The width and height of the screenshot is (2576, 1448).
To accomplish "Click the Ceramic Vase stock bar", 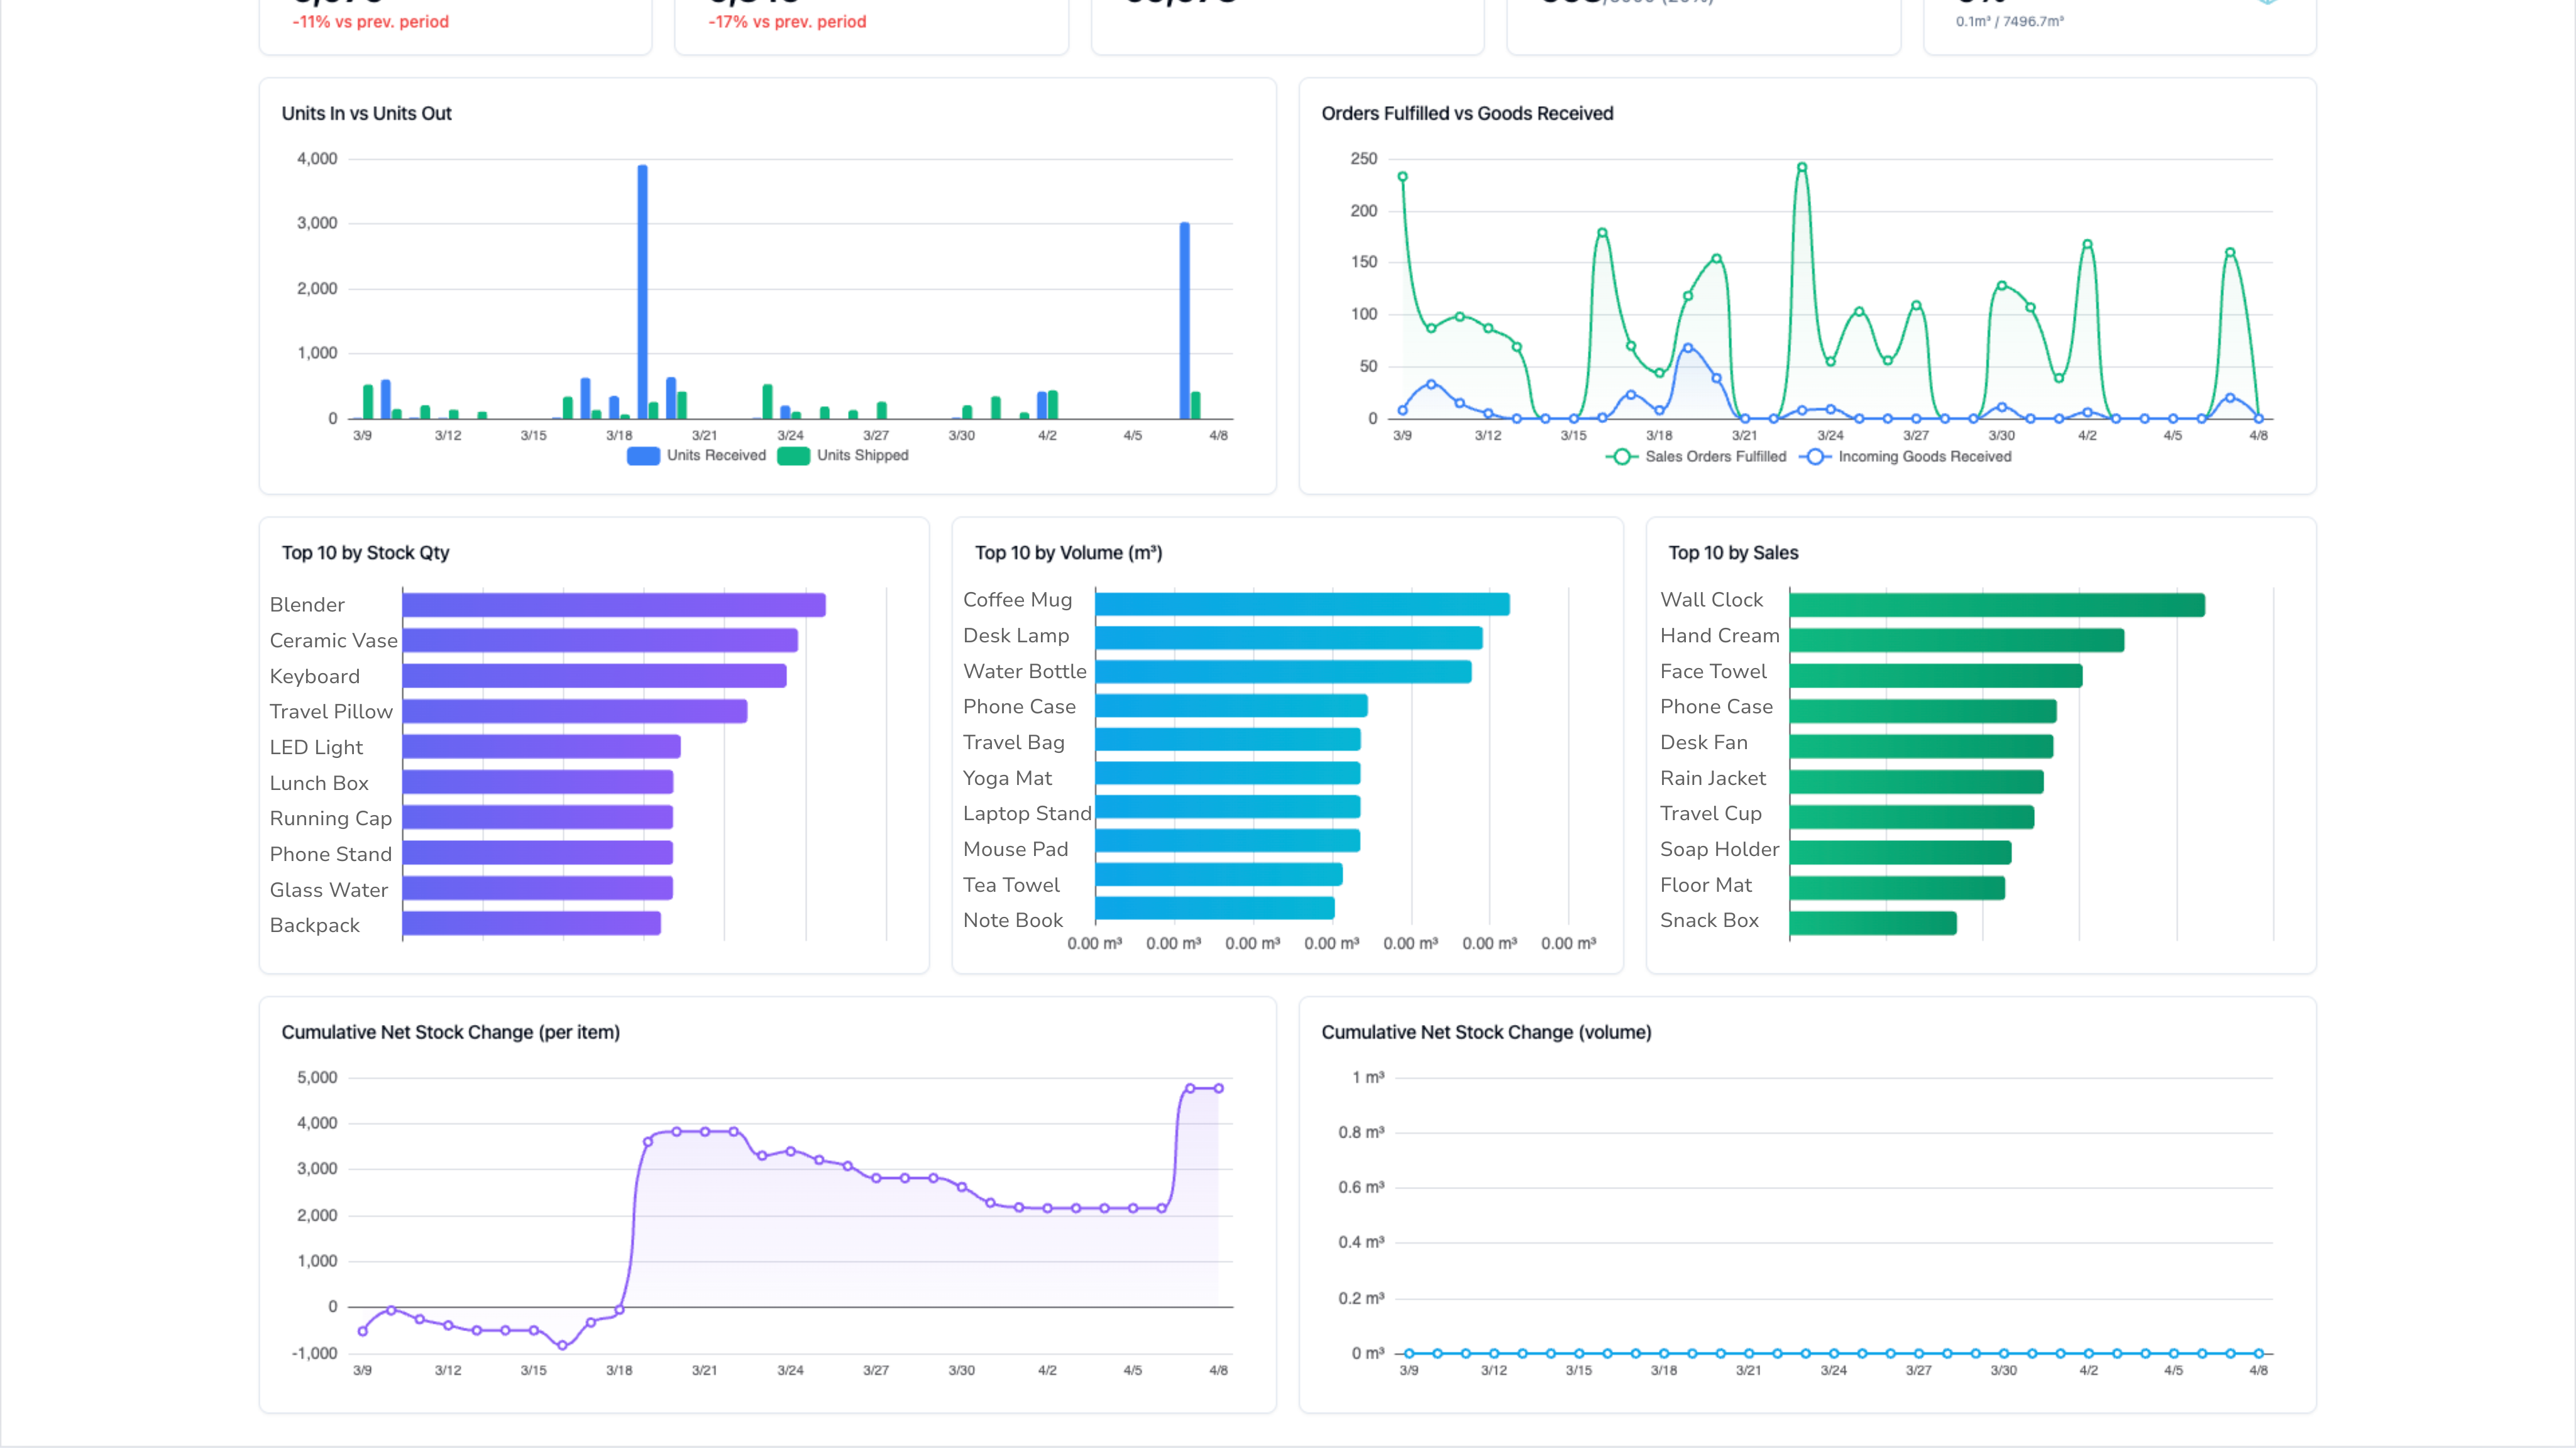I will click(x=600, y=640).
